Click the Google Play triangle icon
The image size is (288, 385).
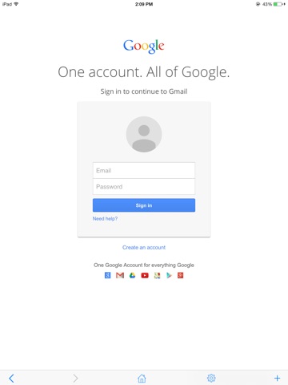pos(169,275)
